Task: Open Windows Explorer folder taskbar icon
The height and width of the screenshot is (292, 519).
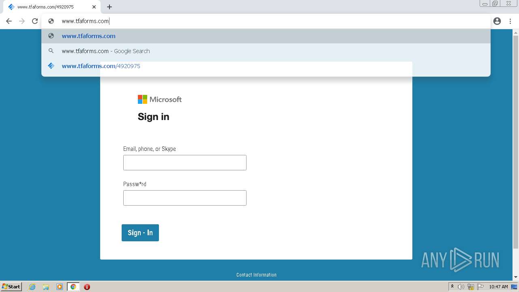Action: point(46,287)
